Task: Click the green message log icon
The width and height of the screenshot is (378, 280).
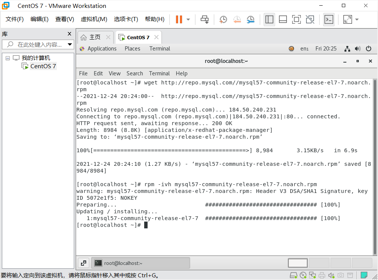Action: point(364,275)
